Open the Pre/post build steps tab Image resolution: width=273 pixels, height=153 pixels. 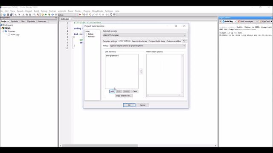tap(157, 41)
